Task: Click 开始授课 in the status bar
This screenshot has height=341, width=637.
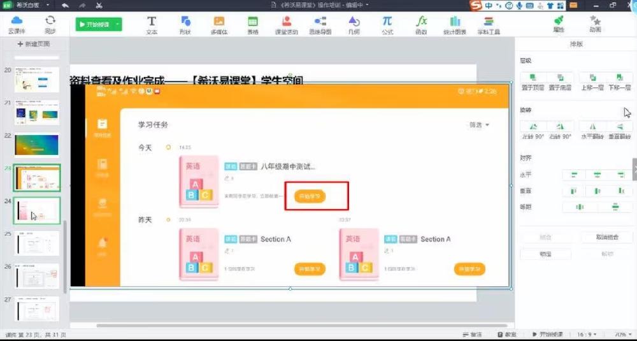Action: click(x=547, y=335)
